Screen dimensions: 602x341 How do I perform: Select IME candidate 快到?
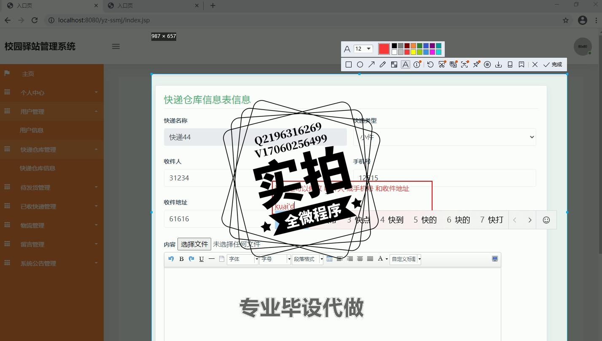coord(392,220)
